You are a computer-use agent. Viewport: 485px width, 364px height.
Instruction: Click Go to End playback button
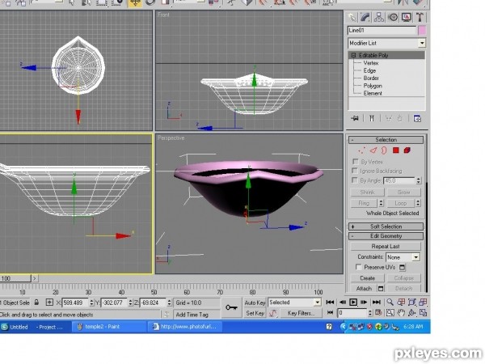(377, 302)
